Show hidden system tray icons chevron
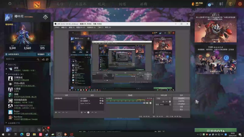 coord(198,135)
